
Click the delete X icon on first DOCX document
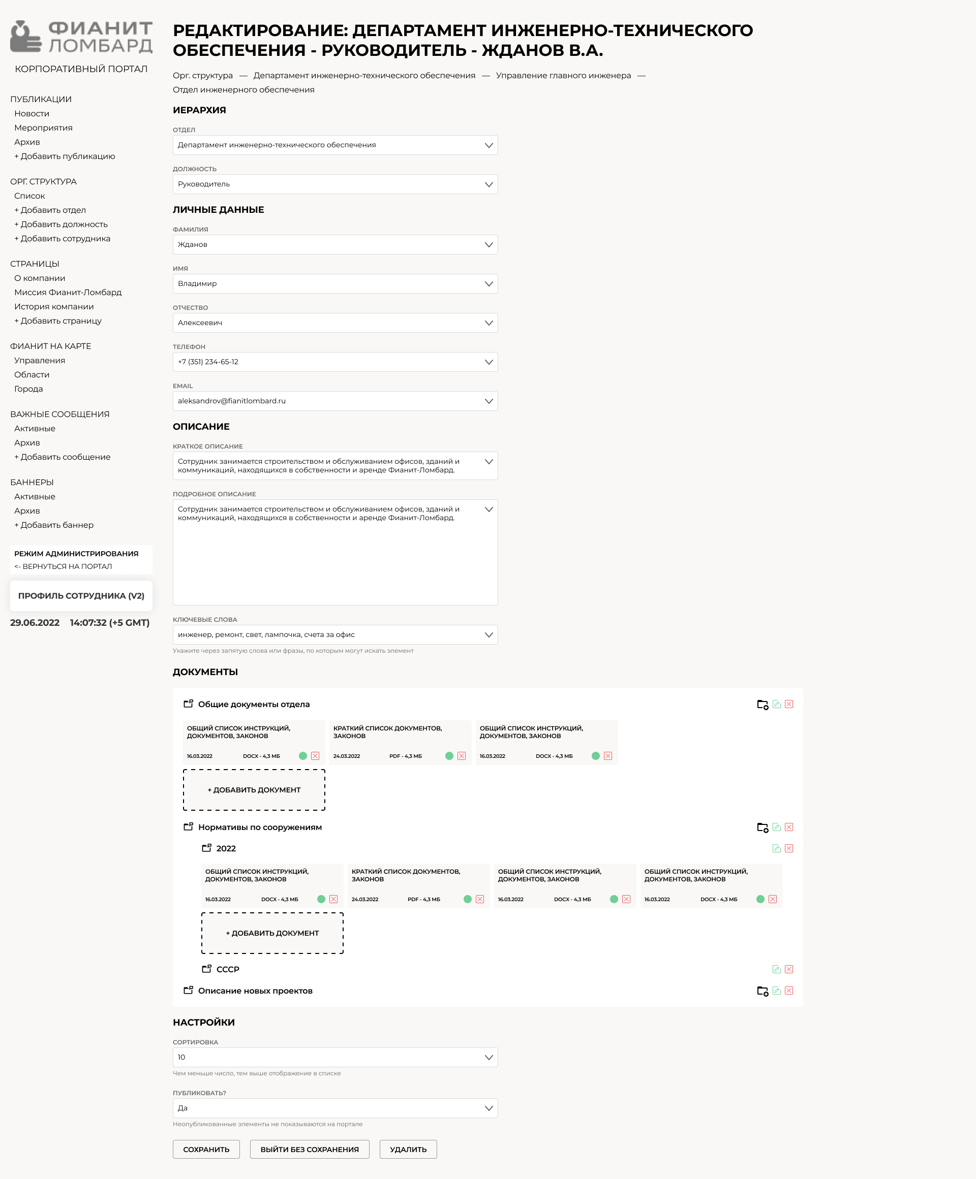318,755
